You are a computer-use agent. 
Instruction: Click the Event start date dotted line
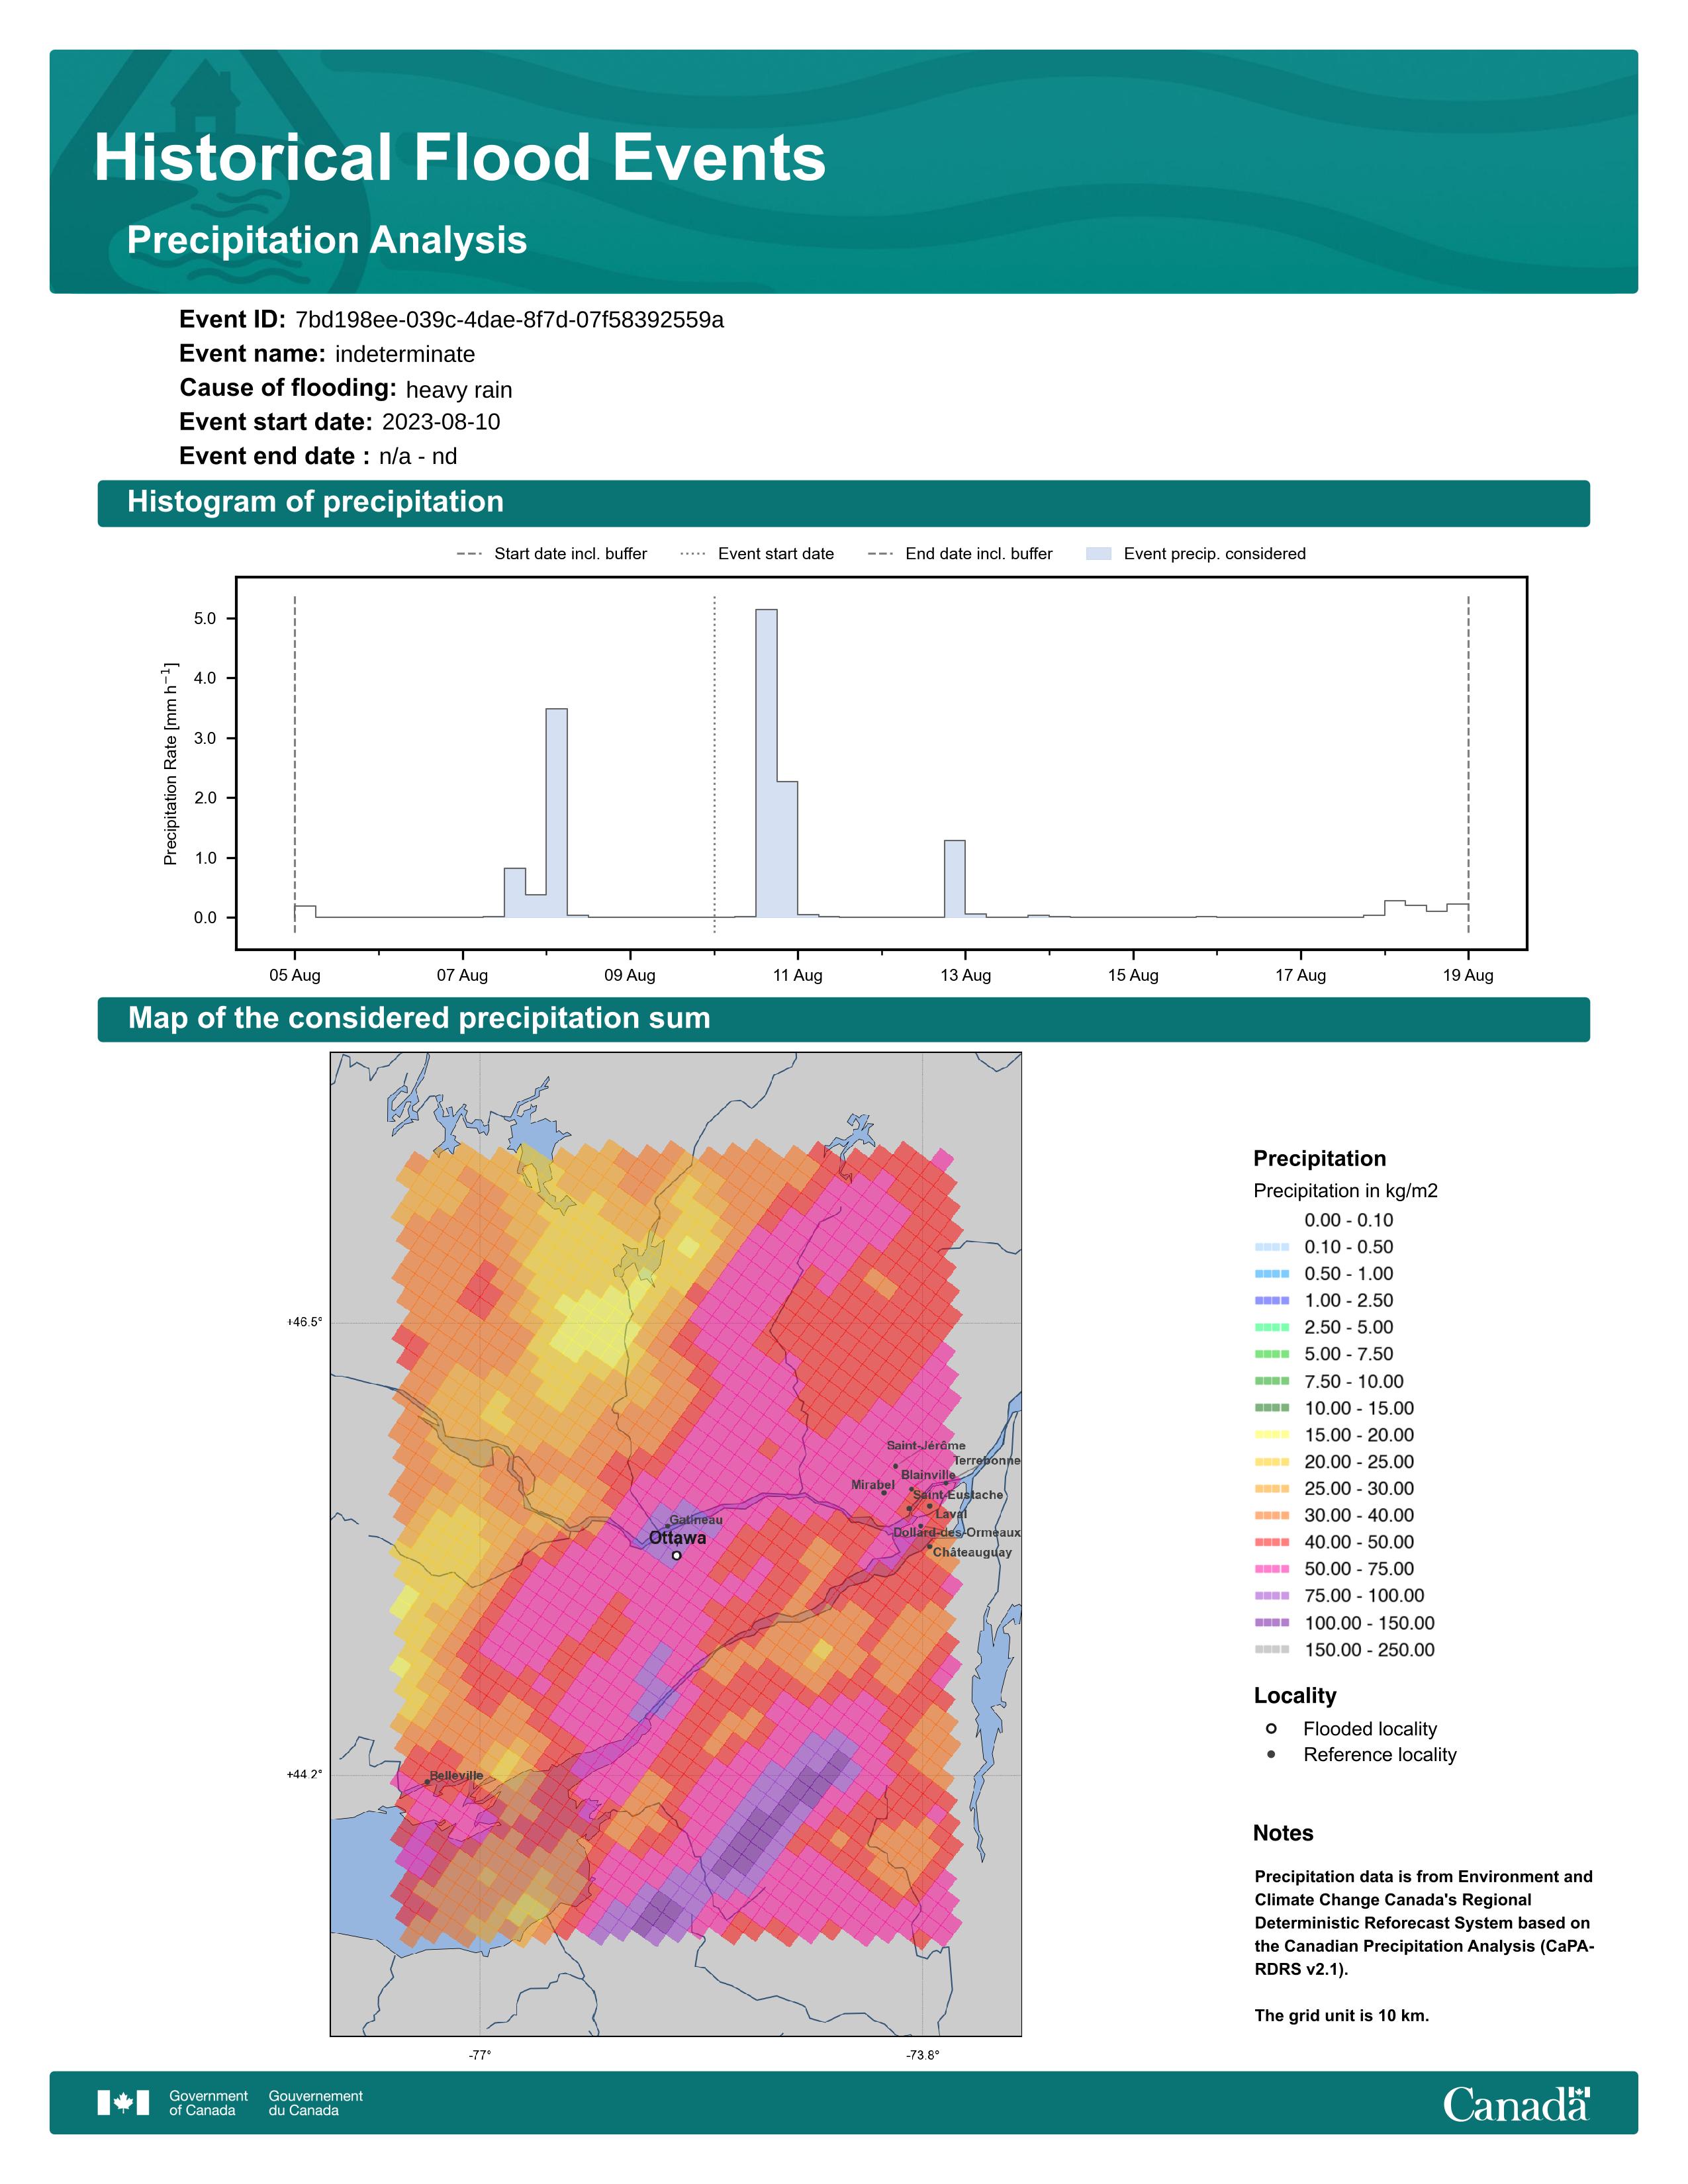[x=714, y=760]
